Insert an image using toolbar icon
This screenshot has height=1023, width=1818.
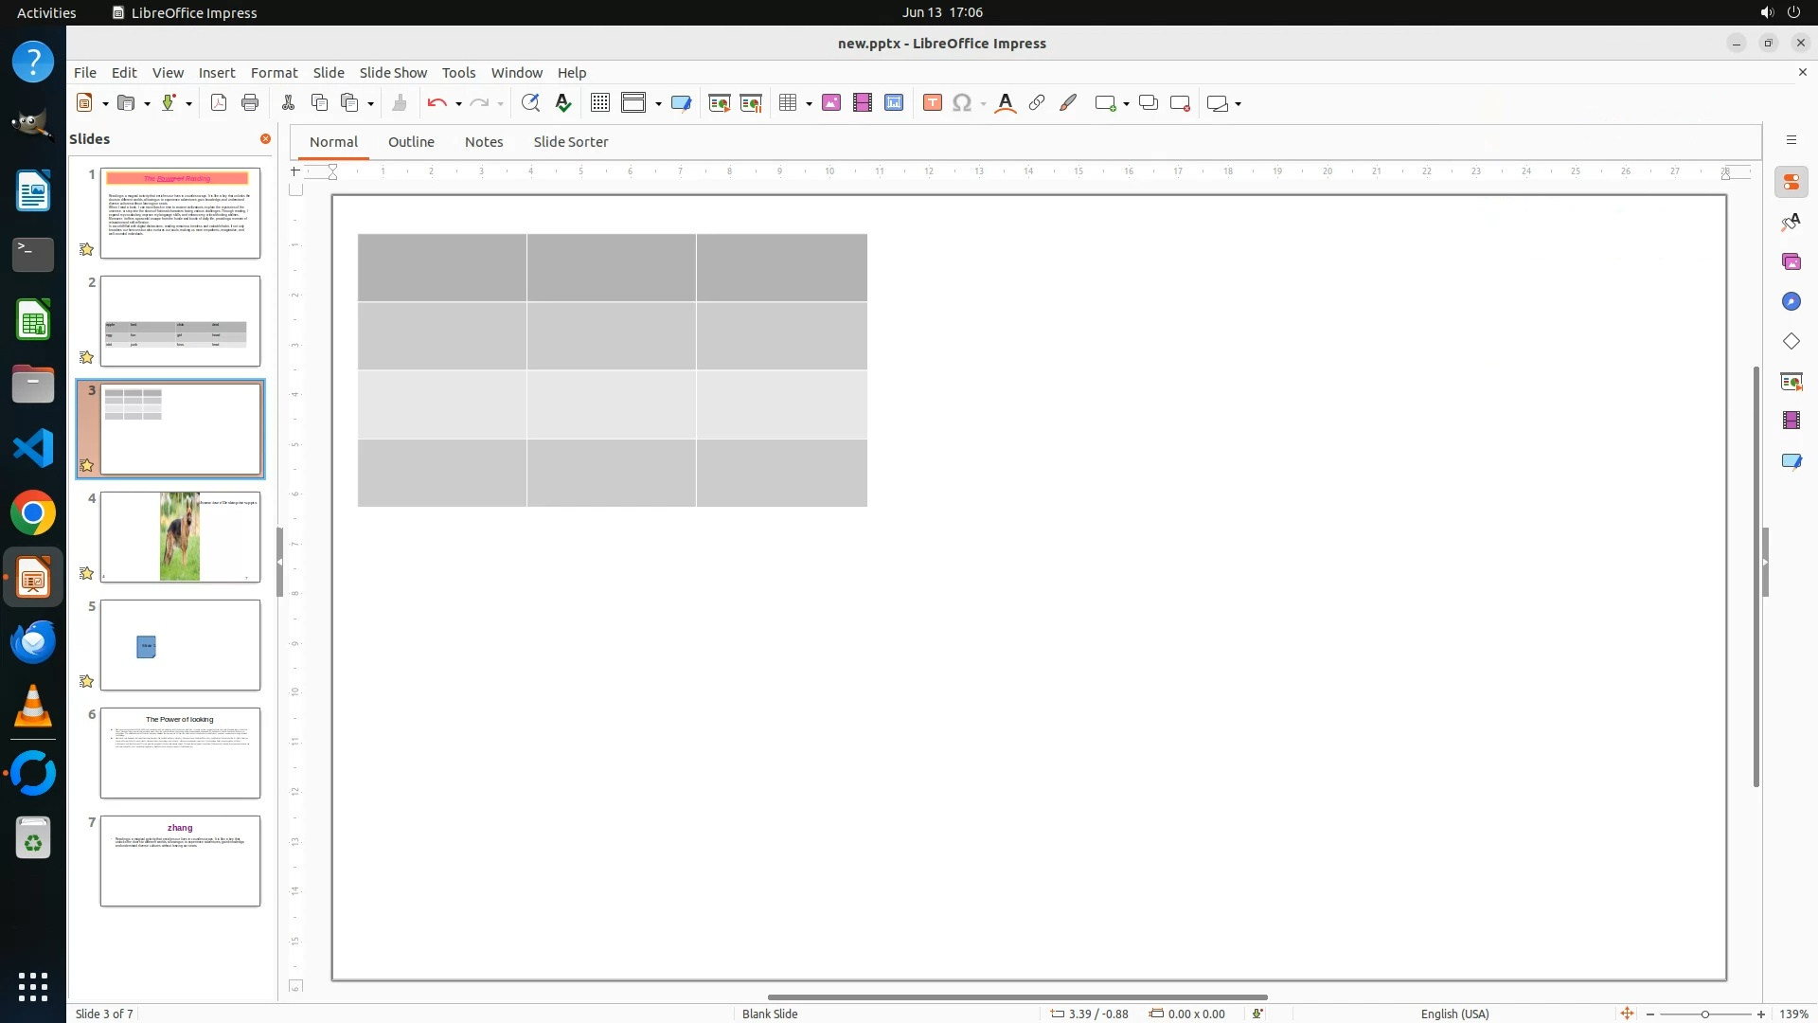click(x=831, y=103)
